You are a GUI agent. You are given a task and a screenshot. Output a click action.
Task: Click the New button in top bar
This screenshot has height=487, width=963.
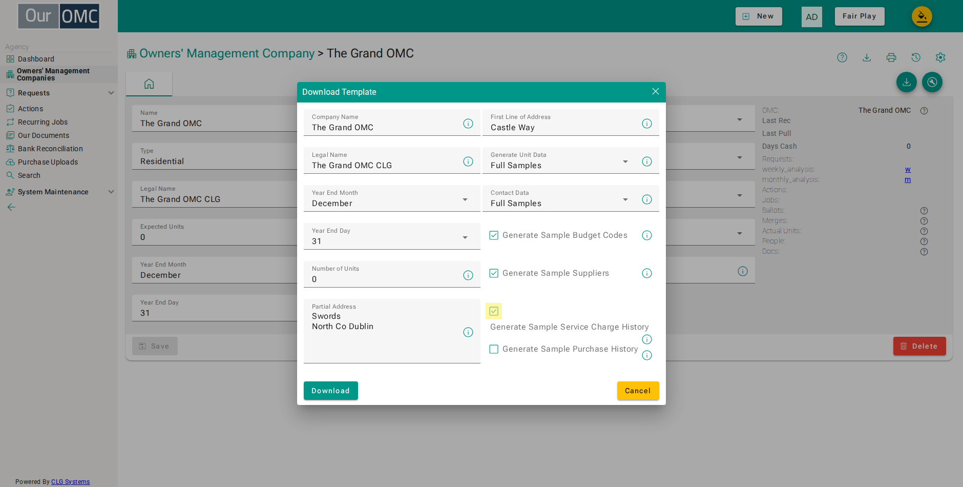point(759,16)
